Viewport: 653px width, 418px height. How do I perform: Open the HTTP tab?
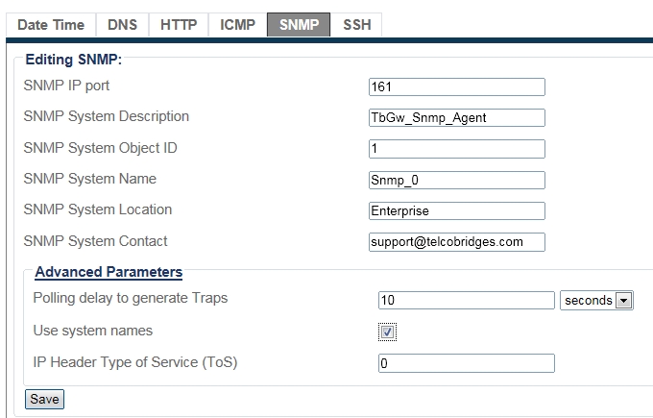coord(179,25)
